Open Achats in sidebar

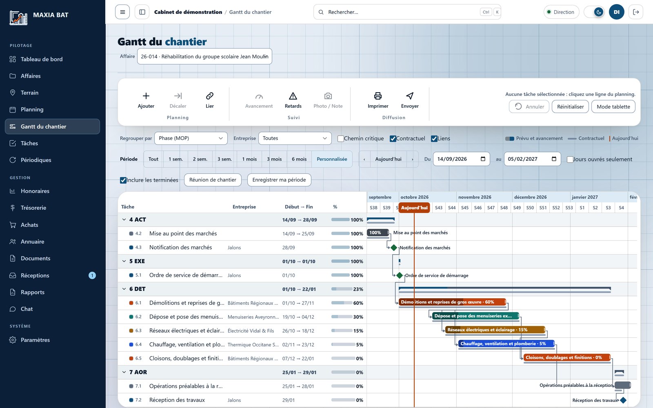click(52, 225)
